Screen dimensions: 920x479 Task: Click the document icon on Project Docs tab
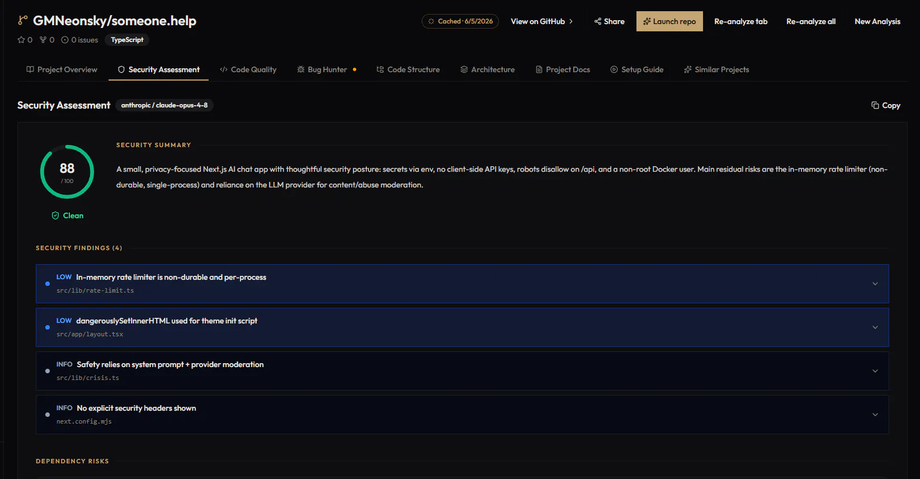[539, 69]
